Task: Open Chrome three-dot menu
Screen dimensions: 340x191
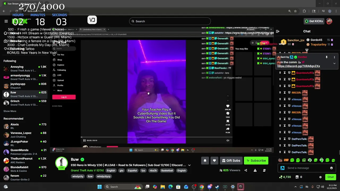Action: click(336, 11)
